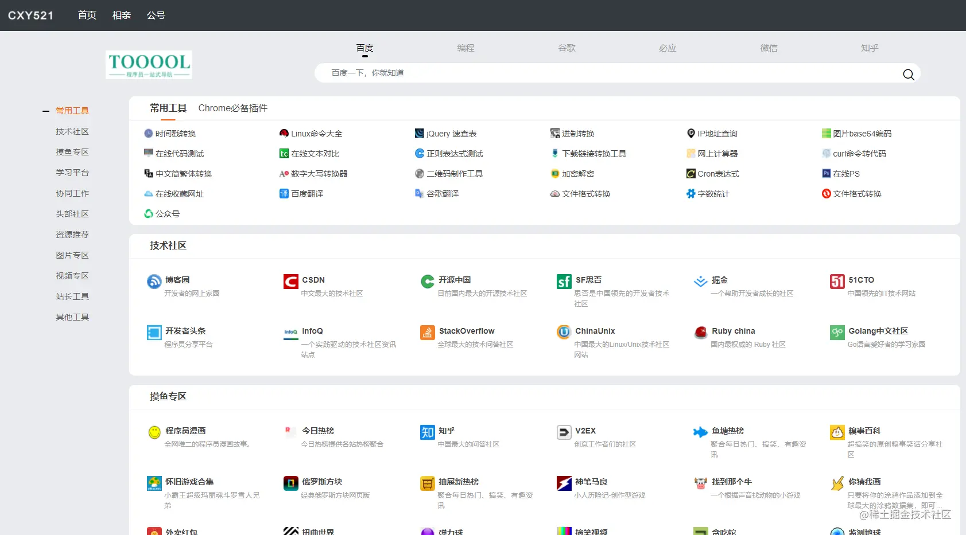The image size is (966, 535).
Task: Open the CSDN site icon
Action: [x=291, y=282]
